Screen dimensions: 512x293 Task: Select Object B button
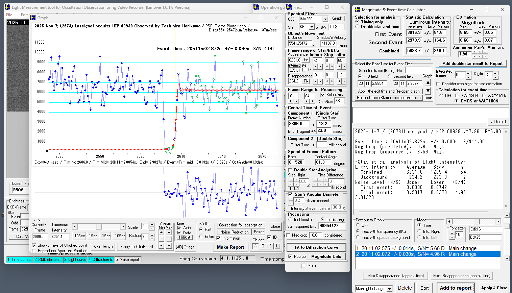click(x=263, y=246)
